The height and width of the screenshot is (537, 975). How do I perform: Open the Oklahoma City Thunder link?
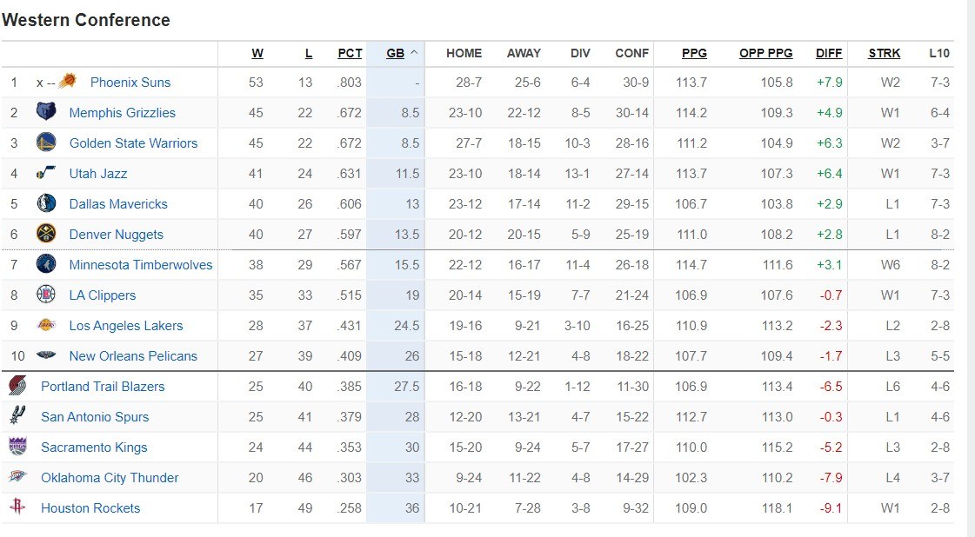110,478
